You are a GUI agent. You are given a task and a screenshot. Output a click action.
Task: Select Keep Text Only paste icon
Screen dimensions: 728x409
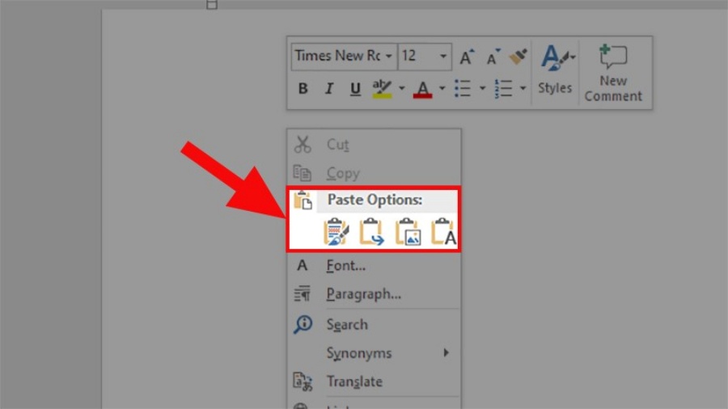(443, 232)
